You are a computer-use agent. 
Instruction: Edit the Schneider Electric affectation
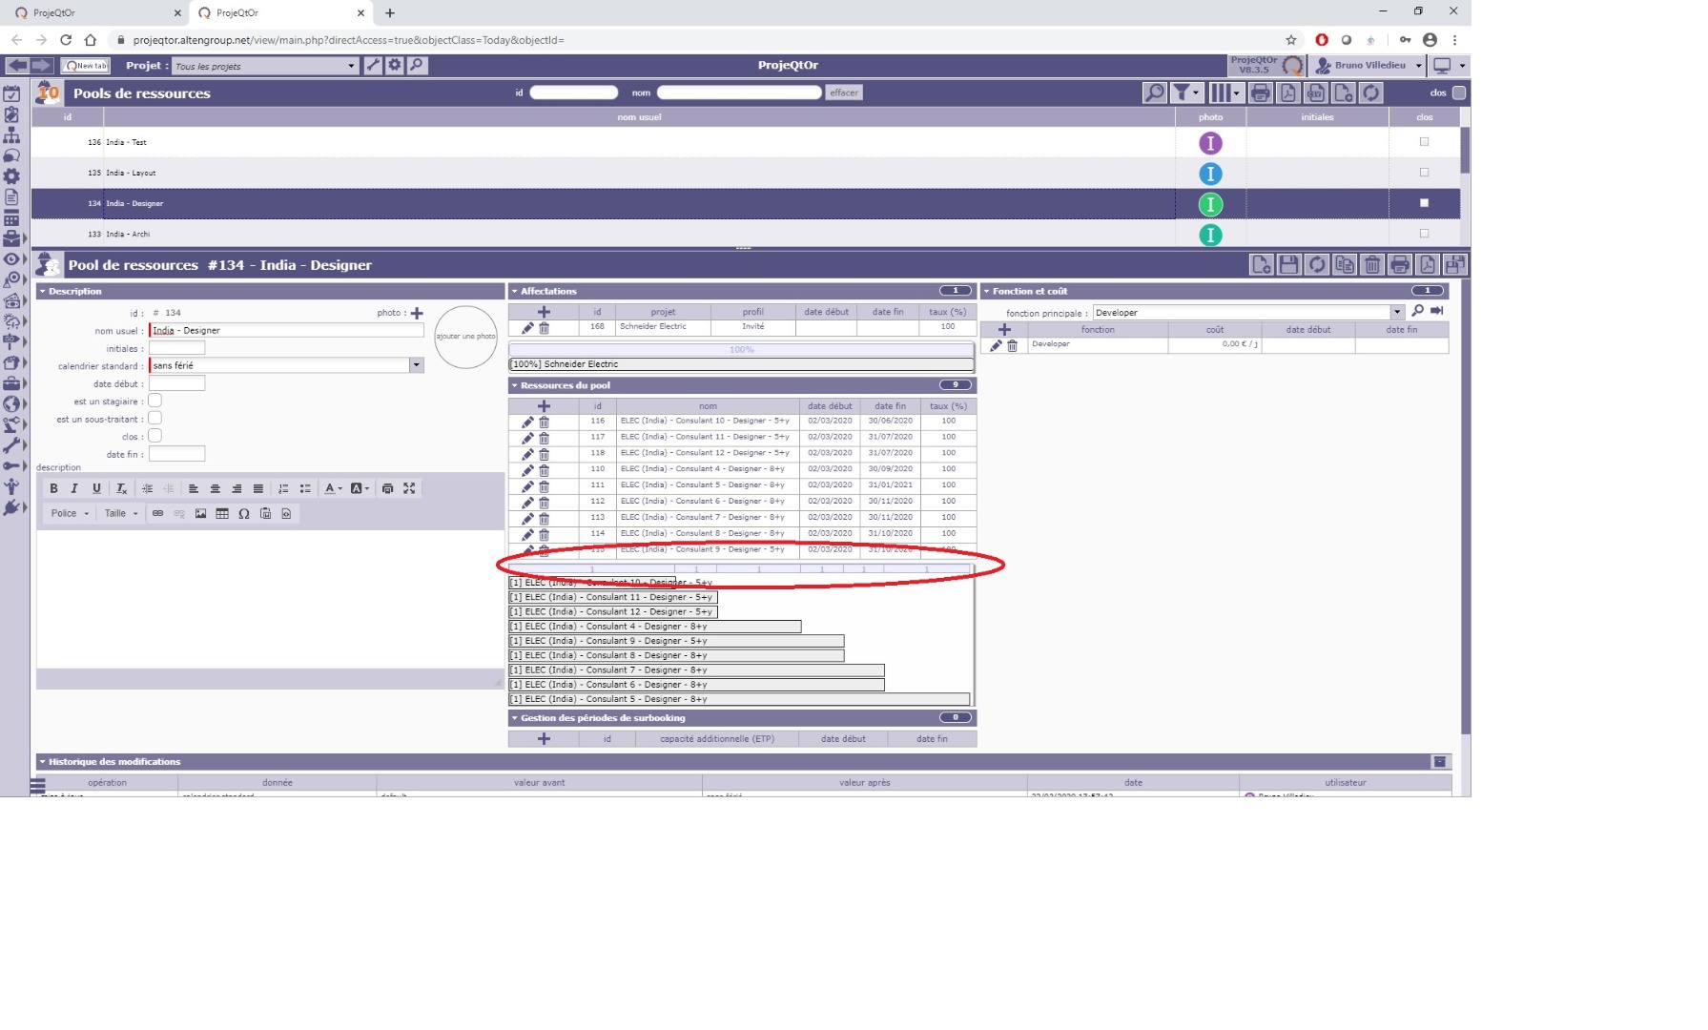click(x=527, y=328)
